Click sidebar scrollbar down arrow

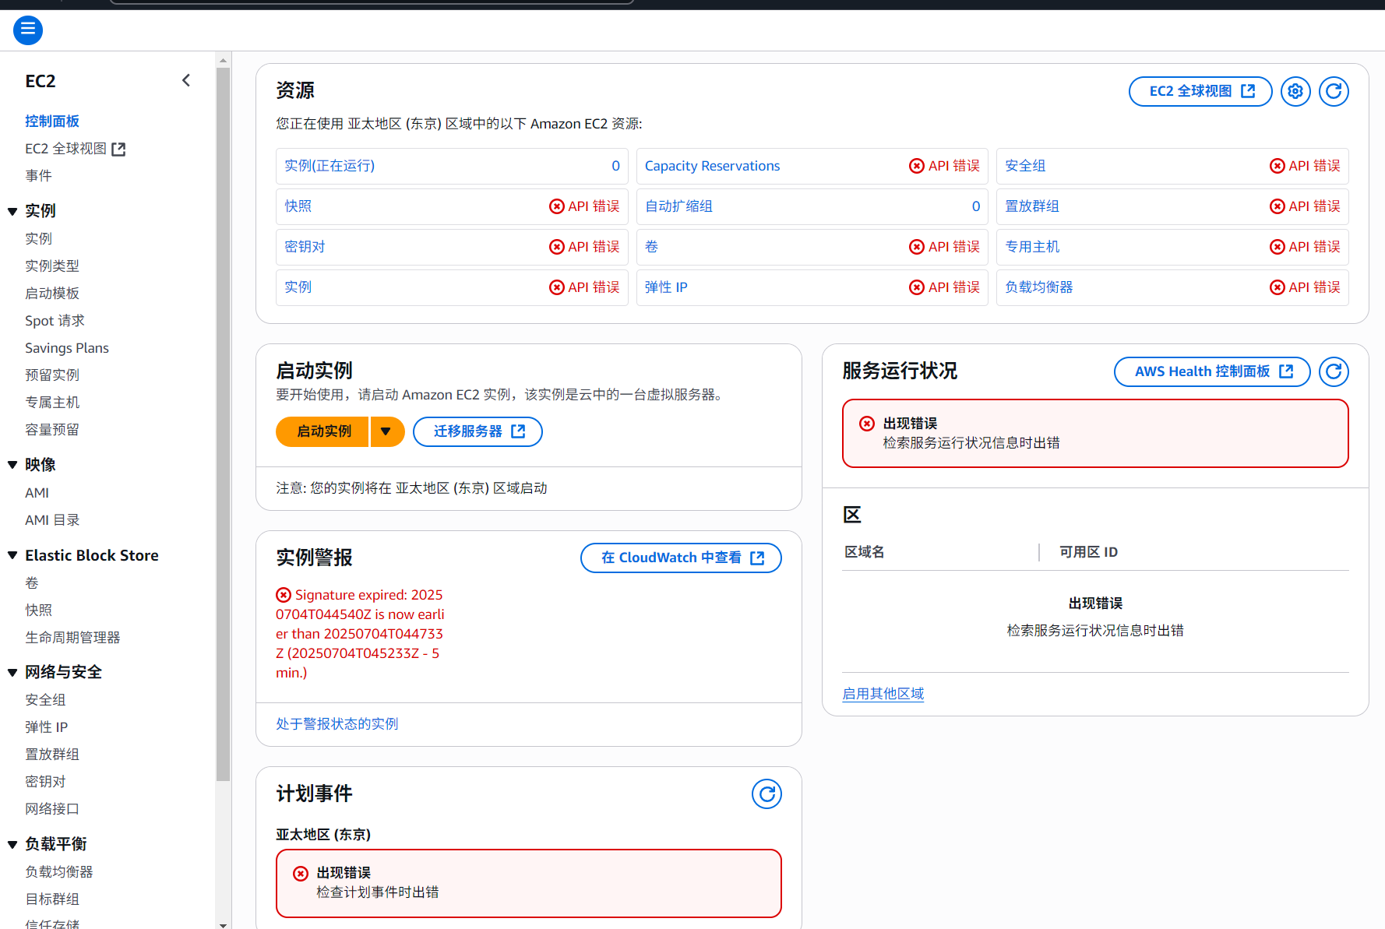tap(224, 924)
